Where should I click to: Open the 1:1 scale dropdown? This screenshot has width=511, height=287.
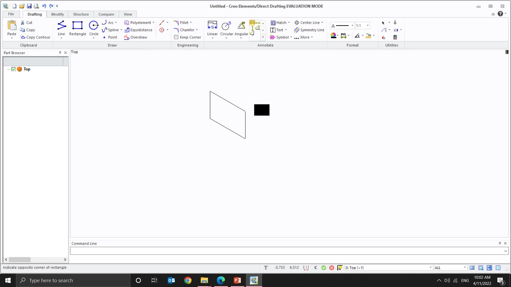(x=368, y=26)
